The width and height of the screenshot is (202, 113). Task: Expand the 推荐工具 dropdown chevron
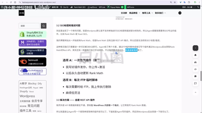[x=152, y=13]
